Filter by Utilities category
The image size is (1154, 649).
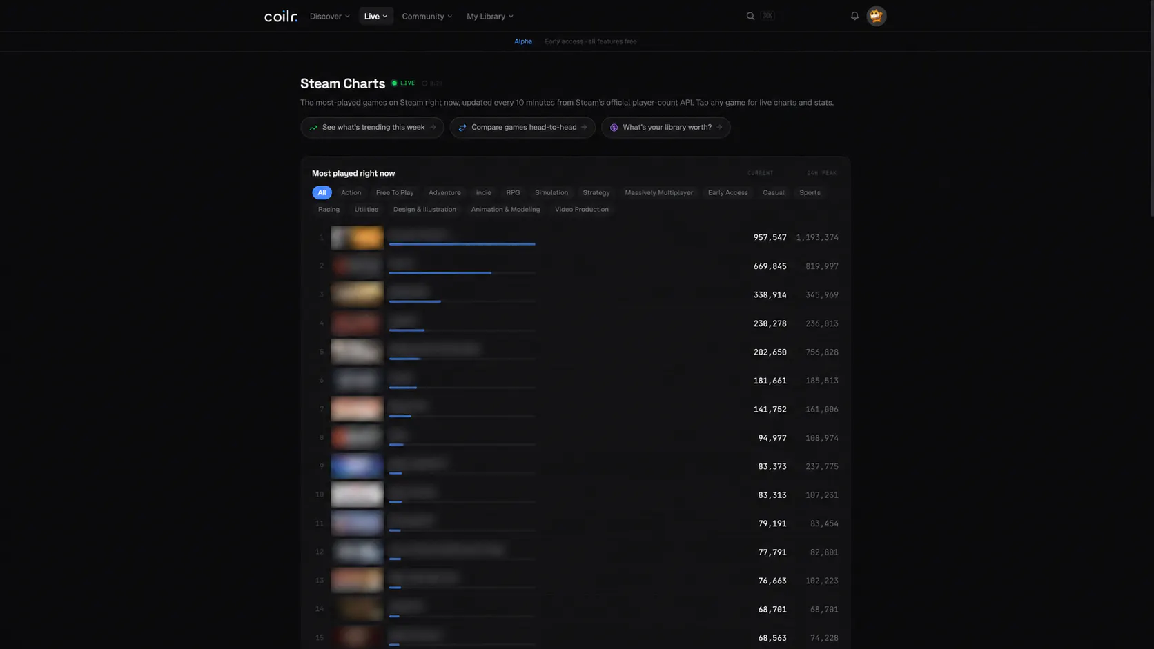click(366, 210)
